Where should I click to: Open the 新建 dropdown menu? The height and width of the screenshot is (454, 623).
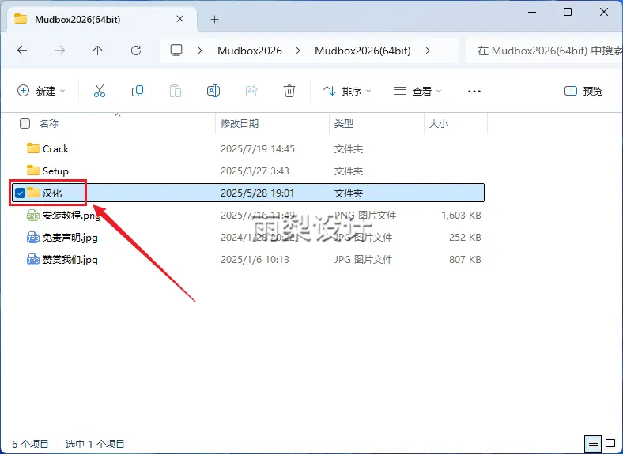pyautogui.click(x=41, y=91)
